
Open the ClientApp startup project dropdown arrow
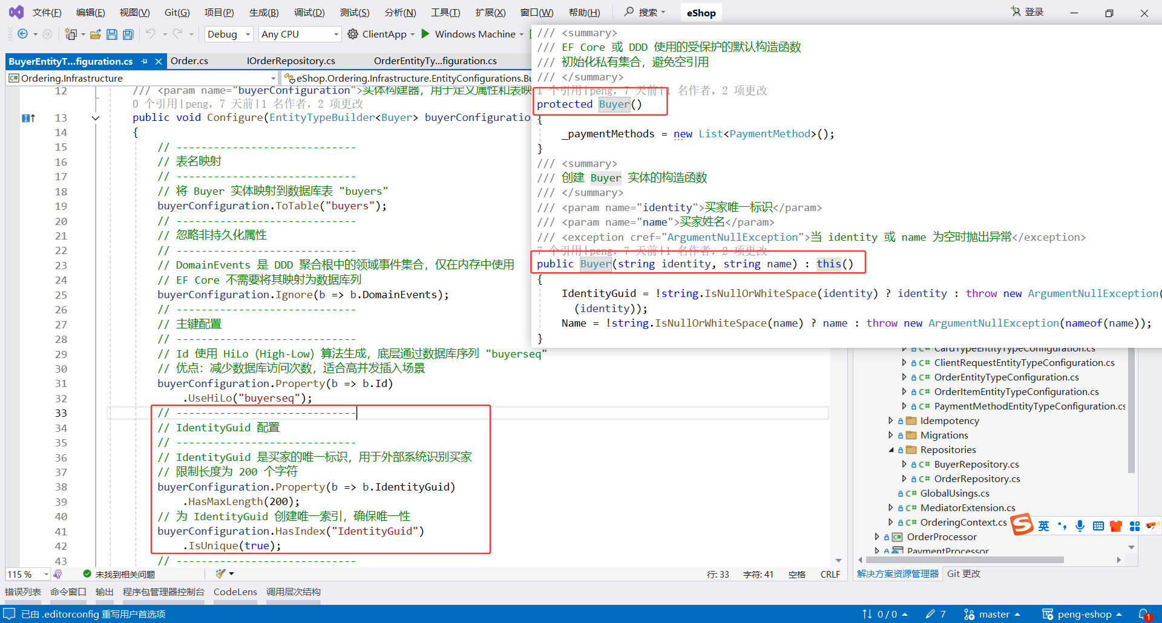tap(413, 34)
